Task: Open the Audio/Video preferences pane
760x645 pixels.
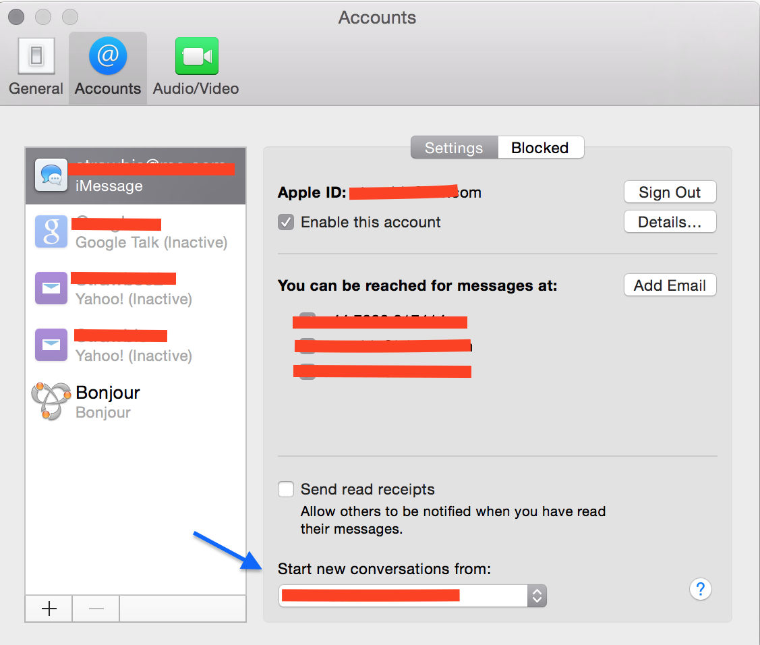Action: (196, 67)
